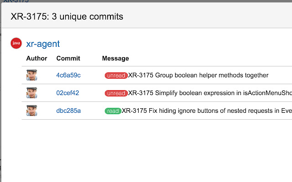
Task: Open the xr-agent repository link
Action: tap(43, 44)
